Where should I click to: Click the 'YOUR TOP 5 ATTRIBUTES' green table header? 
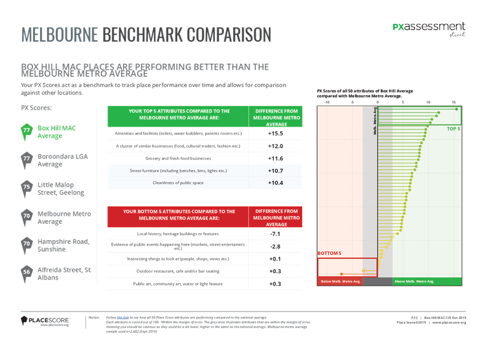tap(178, 116)
